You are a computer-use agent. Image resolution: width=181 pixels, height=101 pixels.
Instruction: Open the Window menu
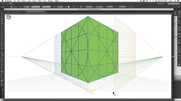[x=50, y=1]
